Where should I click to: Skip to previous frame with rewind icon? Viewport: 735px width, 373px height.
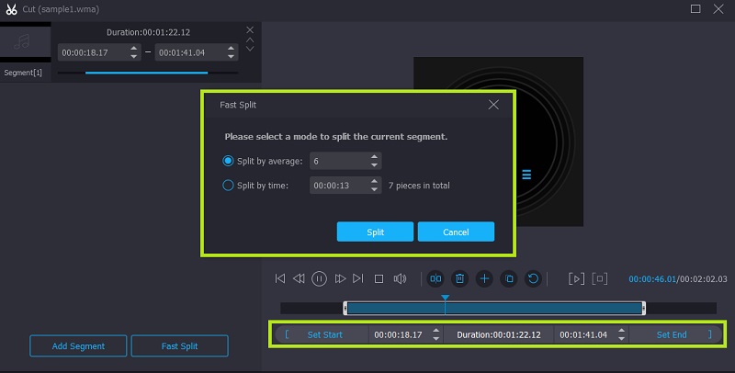[x=299, y=278]
